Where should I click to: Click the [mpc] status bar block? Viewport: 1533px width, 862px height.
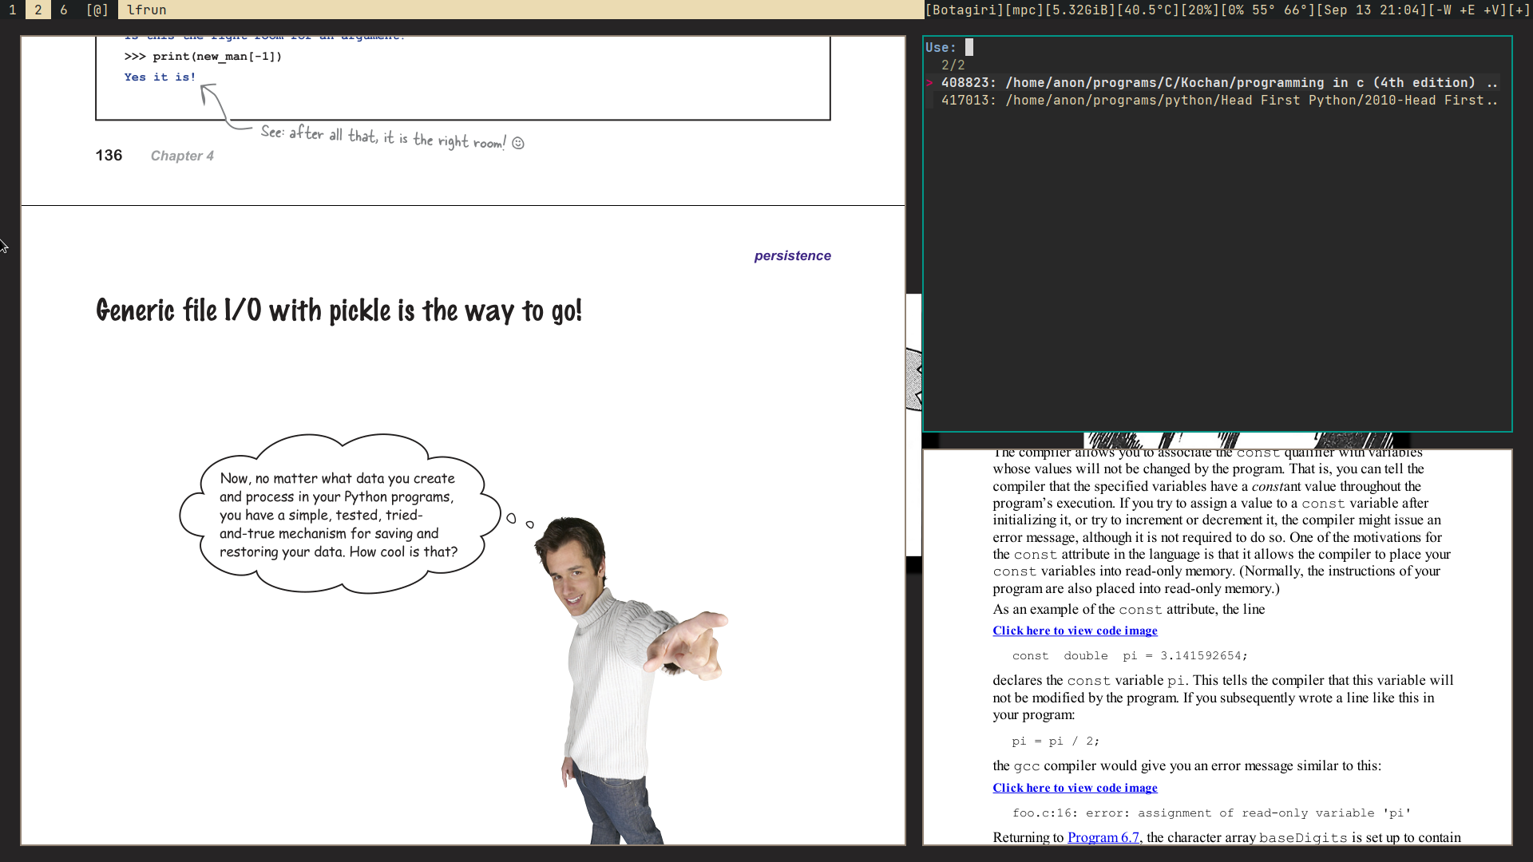coord(1024,10)
